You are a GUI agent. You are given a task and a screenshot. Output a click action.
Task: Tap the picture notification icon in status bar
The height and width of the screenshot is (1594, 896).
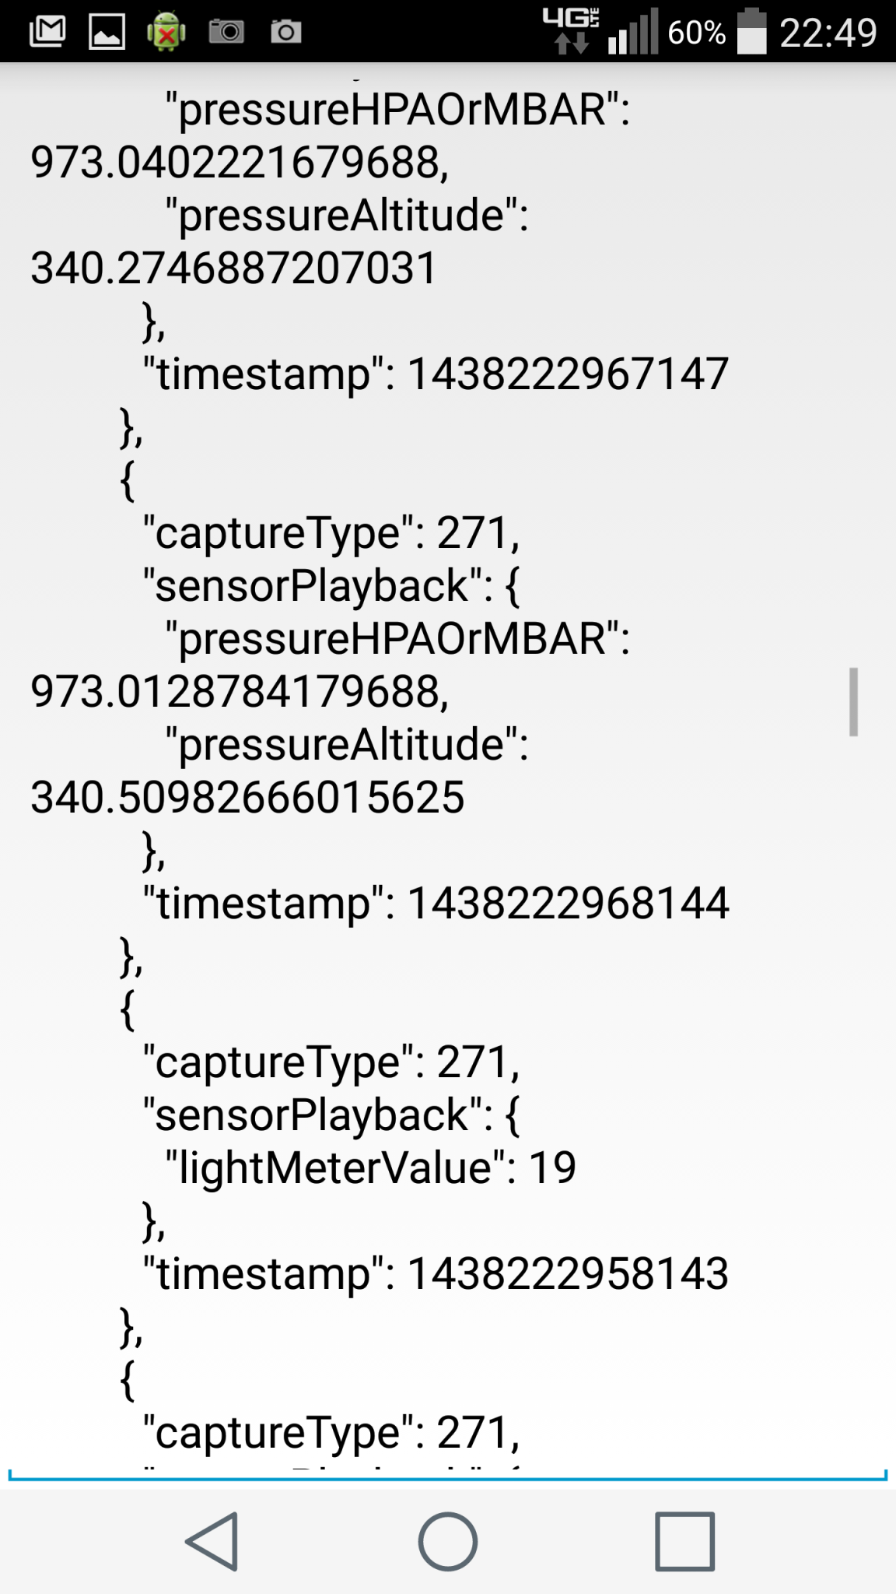(x=107, y=32)
